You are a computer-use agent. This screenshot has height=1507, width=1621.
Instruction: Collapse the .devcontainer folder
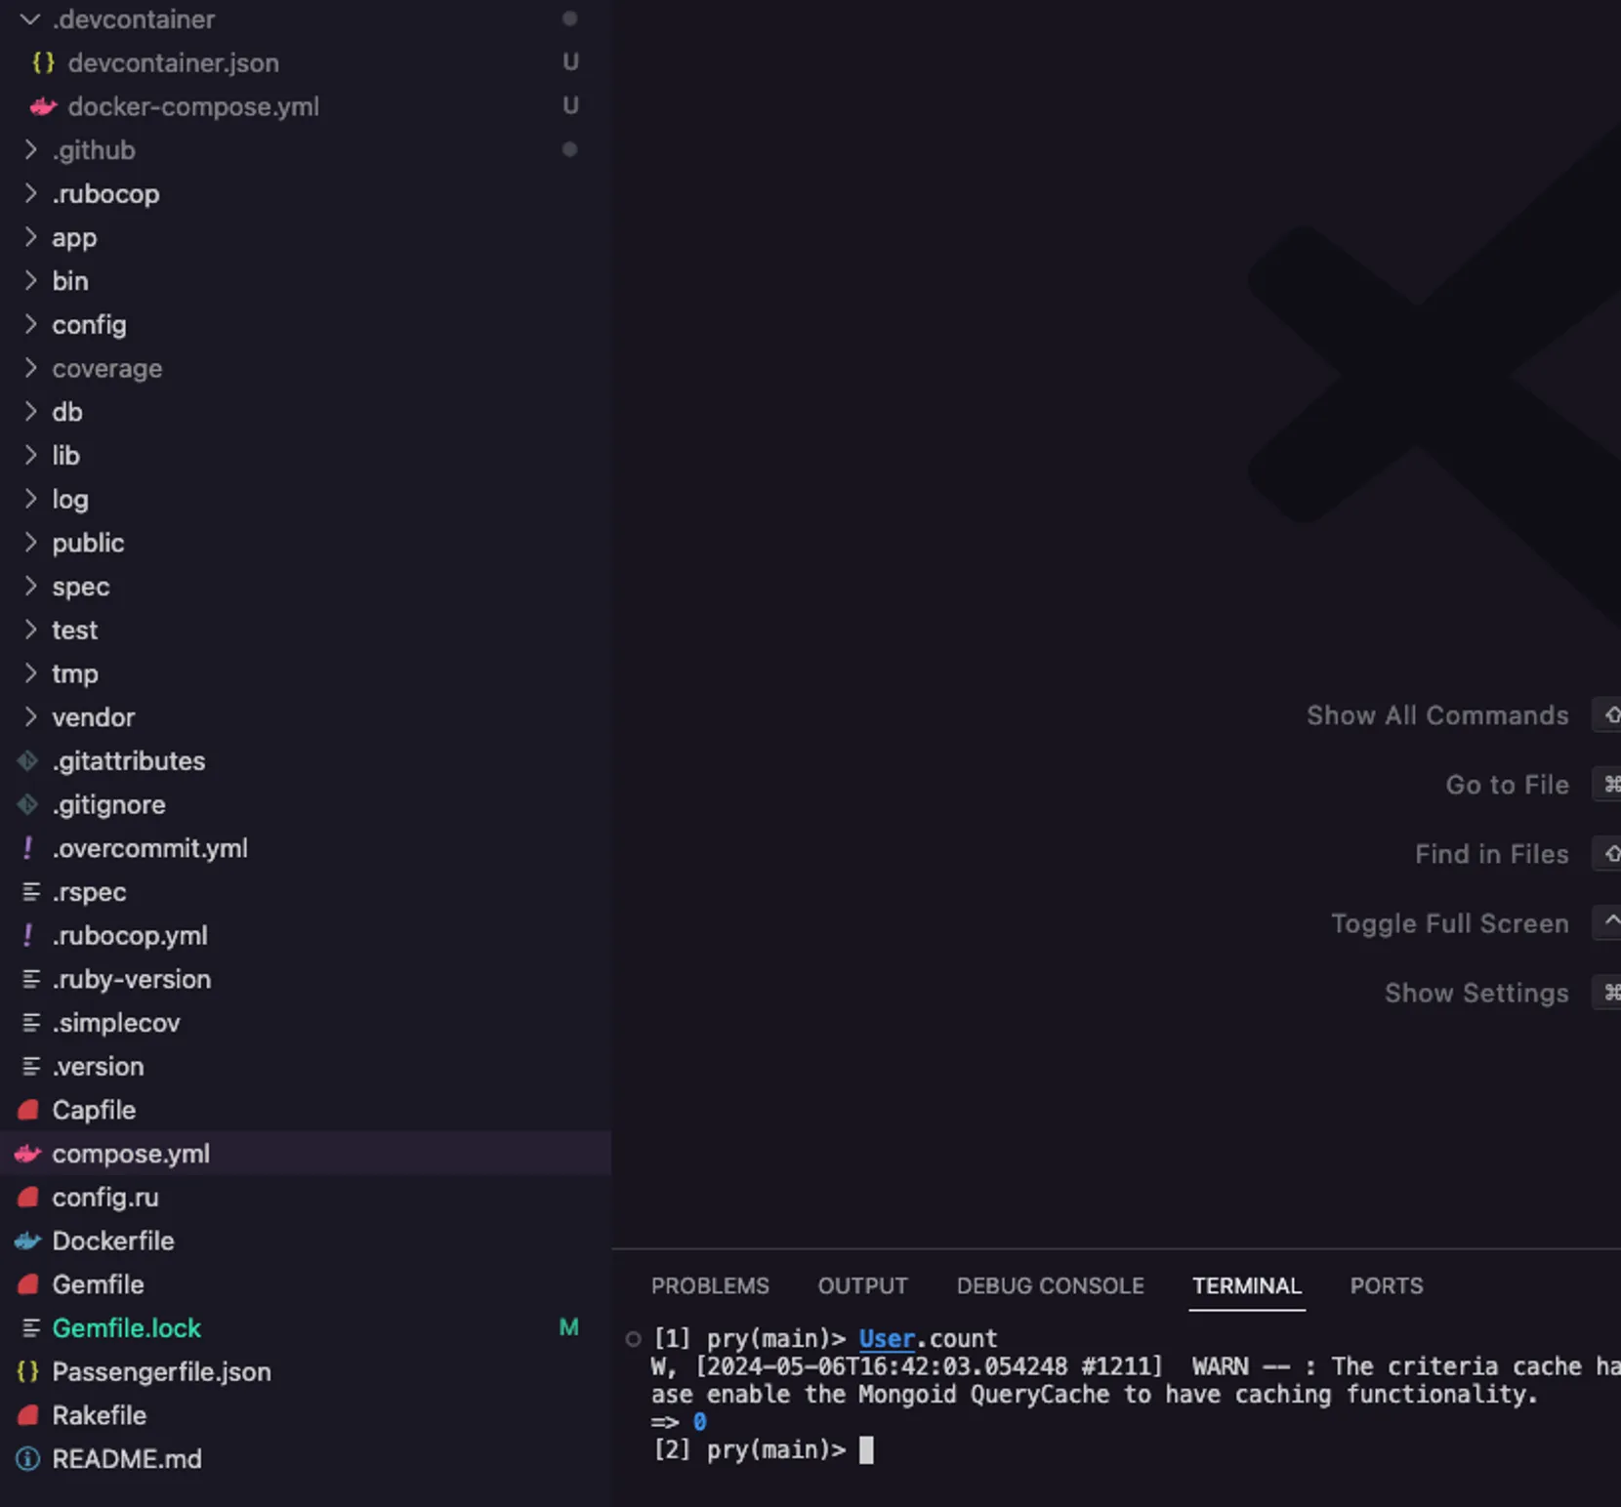(x=28, y=19)
